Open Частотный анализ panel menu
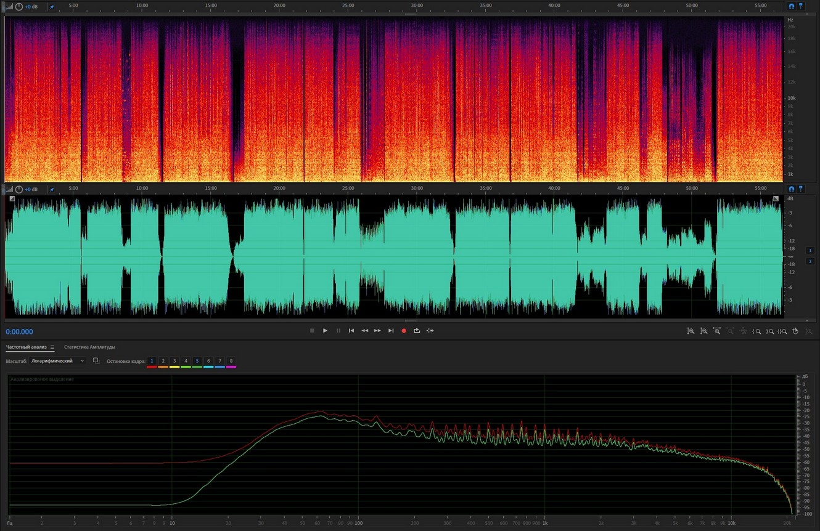 (x=52, y=347)
